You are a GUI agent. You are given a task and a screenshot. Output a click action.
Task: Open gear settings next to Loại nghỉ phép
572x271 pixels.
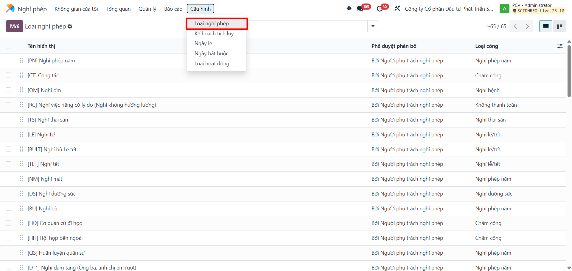pos(70,26)
